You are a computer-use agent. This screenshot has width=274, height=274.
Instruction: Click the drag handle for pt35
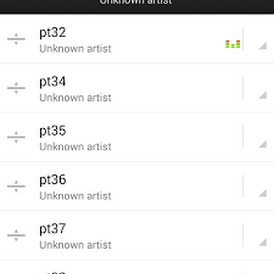point(16,137)
